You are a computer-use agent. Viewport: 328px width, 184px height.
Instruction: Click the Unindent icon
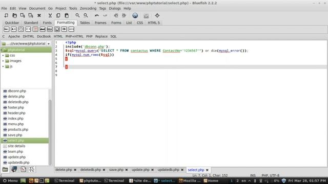(x=116, y=15)
